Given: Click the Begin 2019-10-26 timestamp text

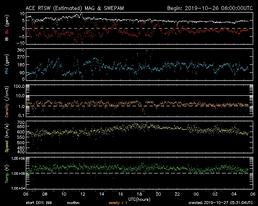Looking at the screenshot, I should (208, 8).
